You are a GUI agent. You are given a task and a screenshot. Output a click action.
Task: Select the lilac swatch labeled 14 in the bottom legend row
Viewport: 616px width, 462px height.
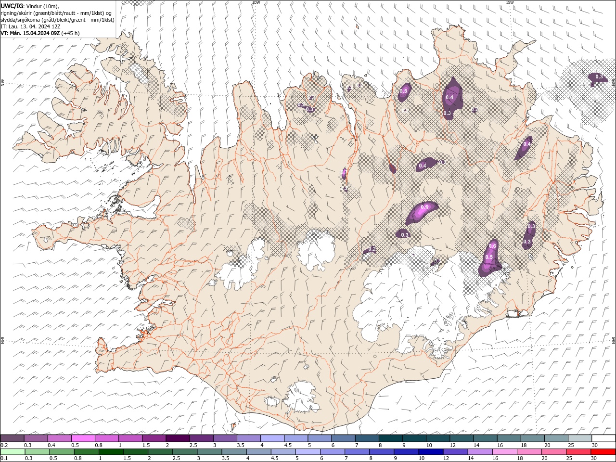480,452
